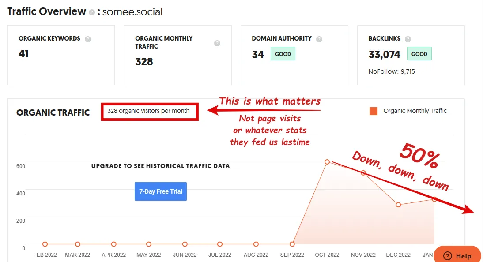Select the SEP 2022 data point

tap(292, 244)
